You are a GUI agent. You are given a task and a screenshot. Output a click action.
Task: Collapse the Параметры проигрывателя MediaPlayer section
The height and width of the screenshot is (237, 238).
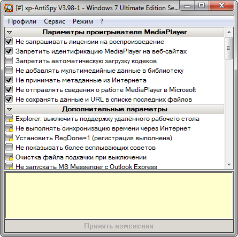10,32
